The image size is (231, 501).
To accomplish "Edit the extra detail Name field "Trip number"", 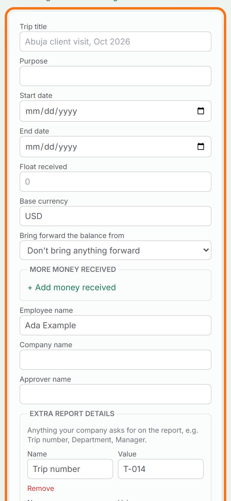I will coord(70,469).
